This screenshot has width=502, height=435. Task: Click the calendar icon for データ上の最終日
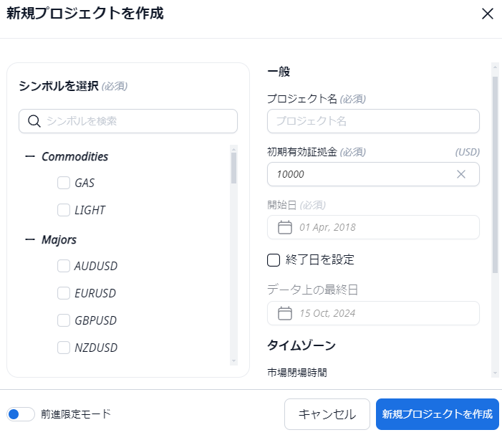[284, 313]
